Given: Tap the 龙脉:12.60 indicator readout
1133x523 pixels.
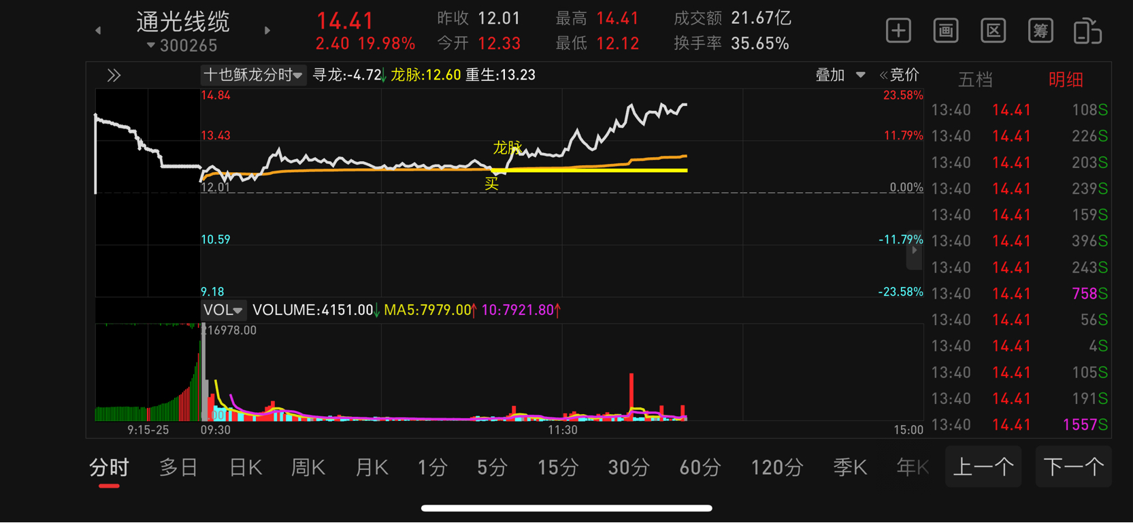Looking at the screenshot, I should 425,75.
